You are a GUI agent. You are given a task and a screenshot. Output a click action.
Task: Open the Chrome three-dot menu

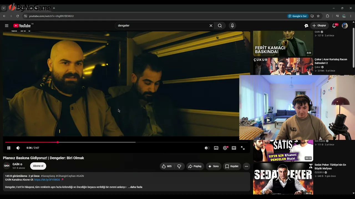click(x=351, y=16)
